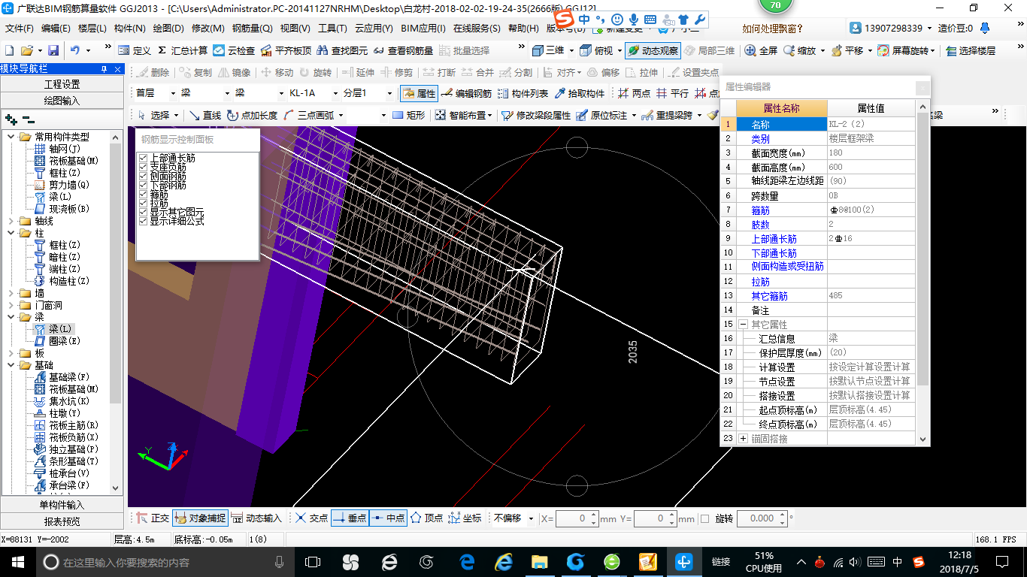Uncheck 箍筋 stirrup checkbox
This screenshot has width=1027, height=577.
(143, 195)
